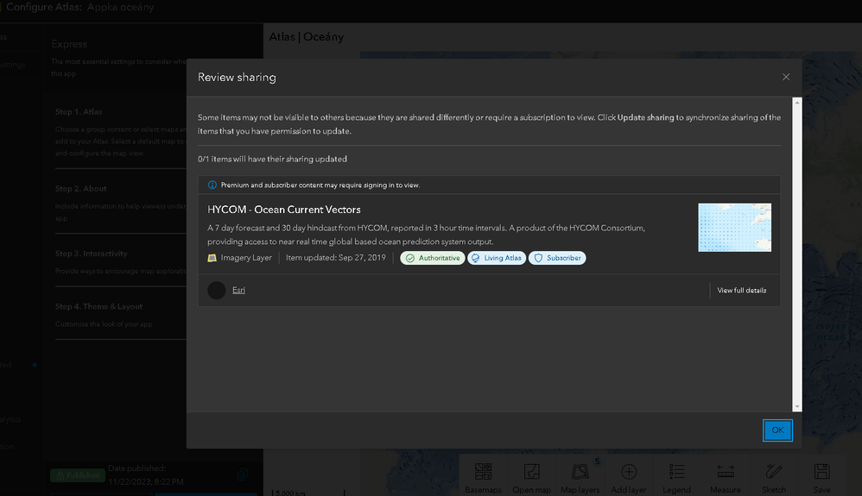862x496 pixels.
Task: Select the HYCOM Ocean Current Vectors thumbnail
Action: (x=734, y=228)
